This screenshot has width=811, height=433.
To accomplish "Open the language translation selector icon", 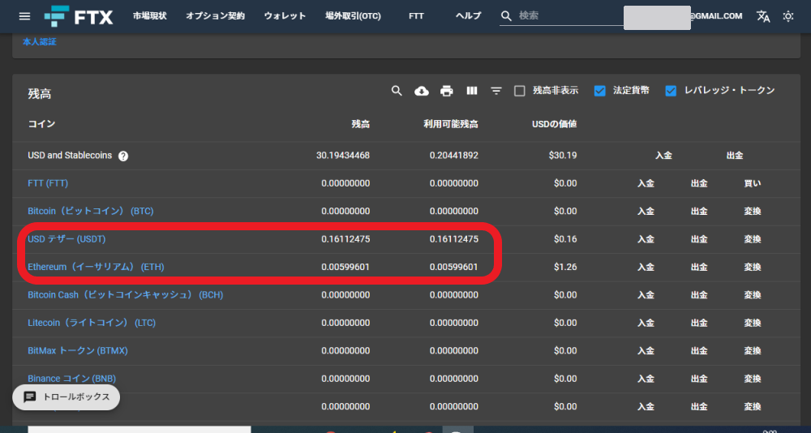I will (x=763, y=16).
